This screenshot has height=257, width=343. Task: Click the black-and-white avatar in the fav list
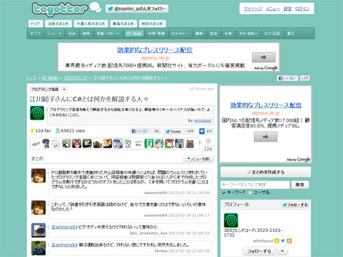pyautogui.click(x=87, y=144)
